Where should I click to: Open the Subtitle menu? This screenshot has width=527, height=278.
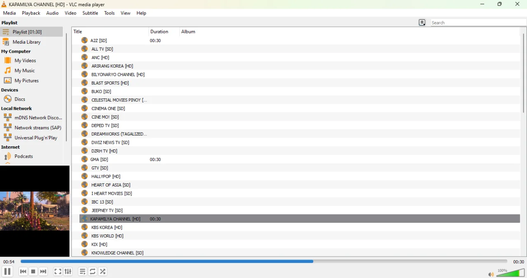pos(90,13)
